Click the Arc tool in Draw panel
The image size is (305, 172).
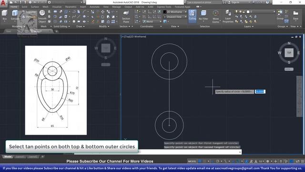pos(84,11)
